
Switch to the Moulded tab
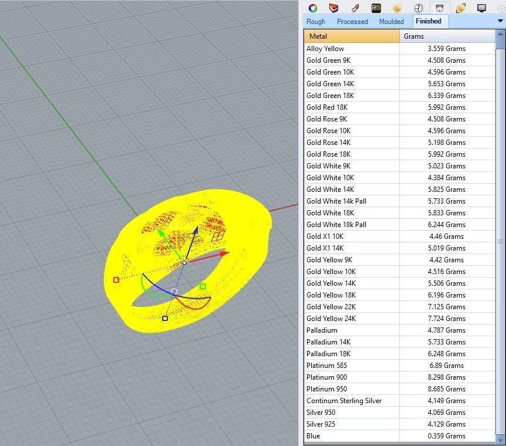pos(392,22)
